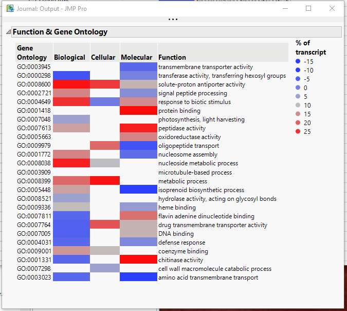Select the 0 legend marker

[x=298, y=88]
